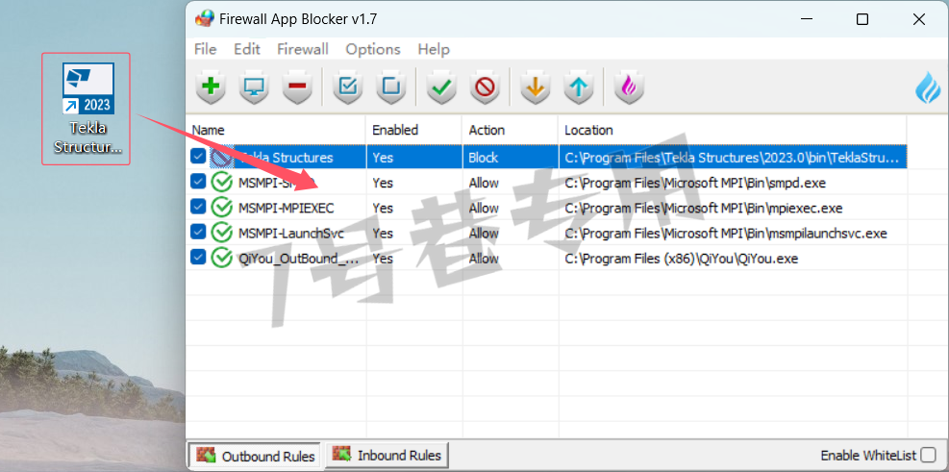The image size is (949, 472).
Task: Click the blue flame logo icon
Action: point(929,87)
